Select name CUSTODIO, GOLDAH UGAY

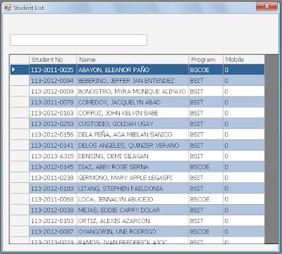click(x=133, y=124)
